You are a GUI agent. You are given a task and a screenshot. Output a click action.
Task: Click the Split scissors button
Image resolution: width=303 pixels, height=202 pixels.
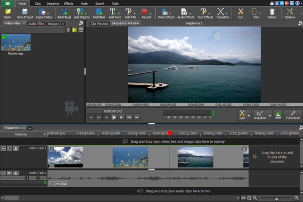[x=242, y=115]
